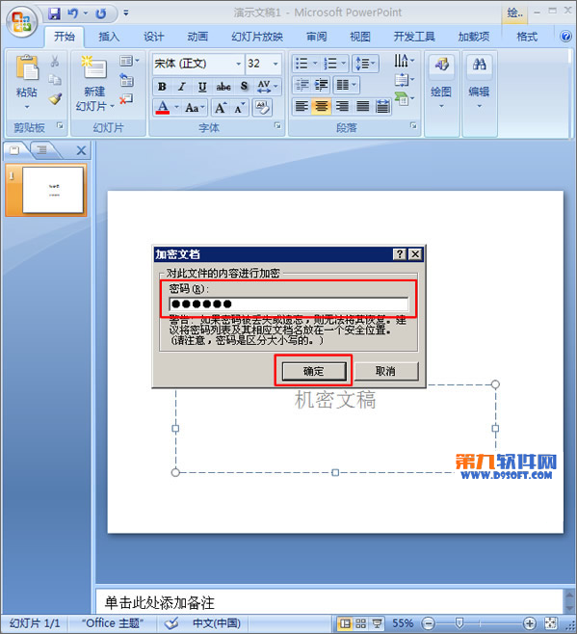Select the Format Painter brush
Screen dimensions: 577x634
click(x=55, y=98)
